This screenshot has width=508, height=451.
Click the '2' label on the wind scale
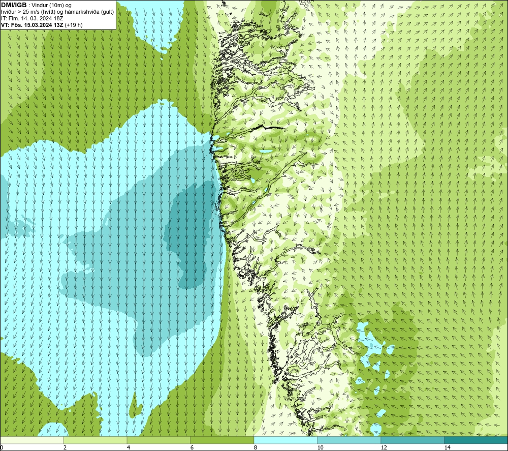65,447
